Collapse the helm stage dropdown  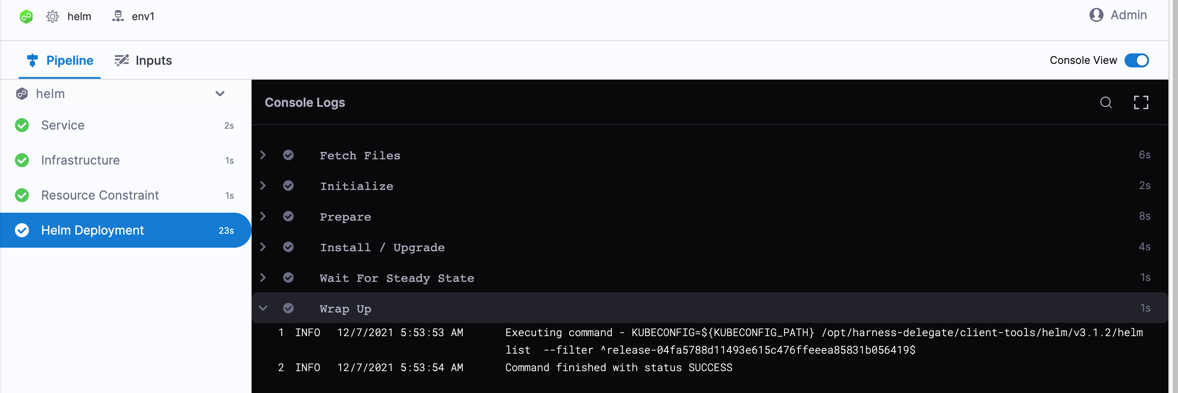point(220,94)
